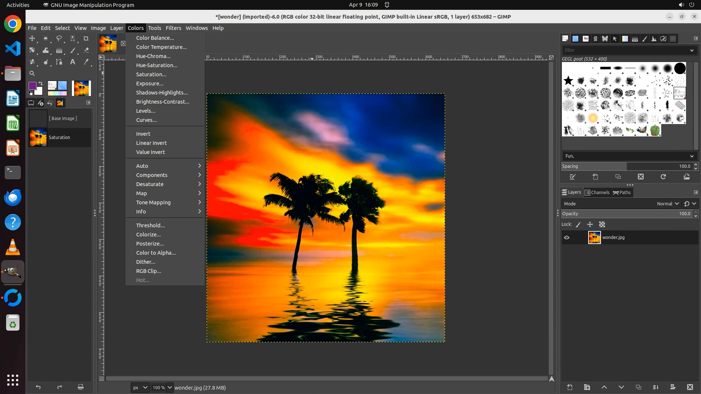
Task: Open the layer Mode Normal dropdown
Action: point(668,204)
